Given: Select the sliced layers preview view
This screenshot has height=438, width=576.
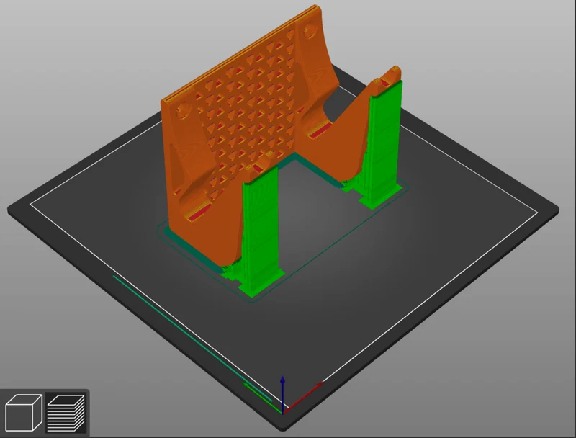Looking at the screenshot, I should click(66, 412).
